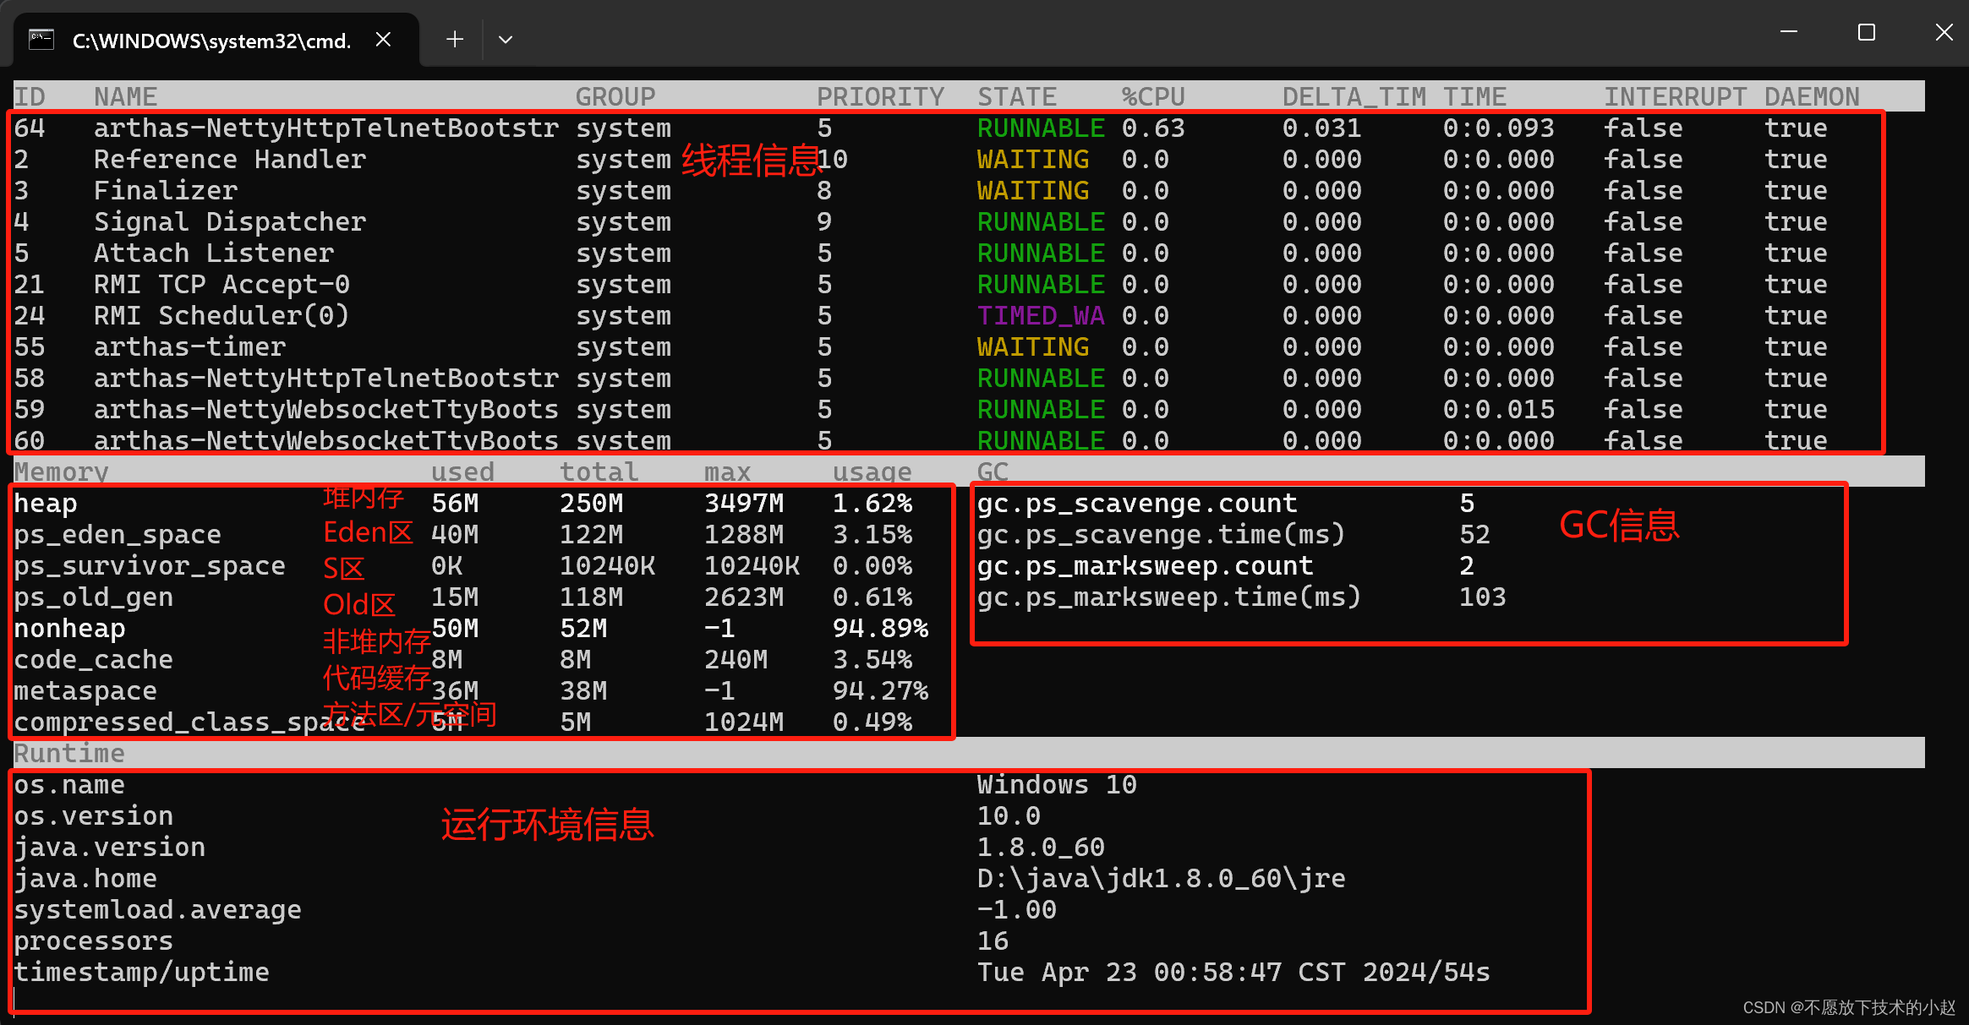Click the cmd icon on the tab
Screen dimensions: 1969x1025
tap(41, 40)
